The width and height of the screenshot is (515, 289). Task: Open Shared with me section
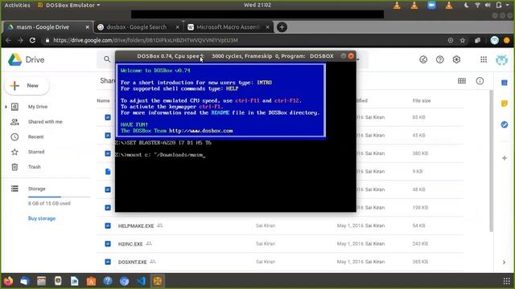[x=45, y=121]
